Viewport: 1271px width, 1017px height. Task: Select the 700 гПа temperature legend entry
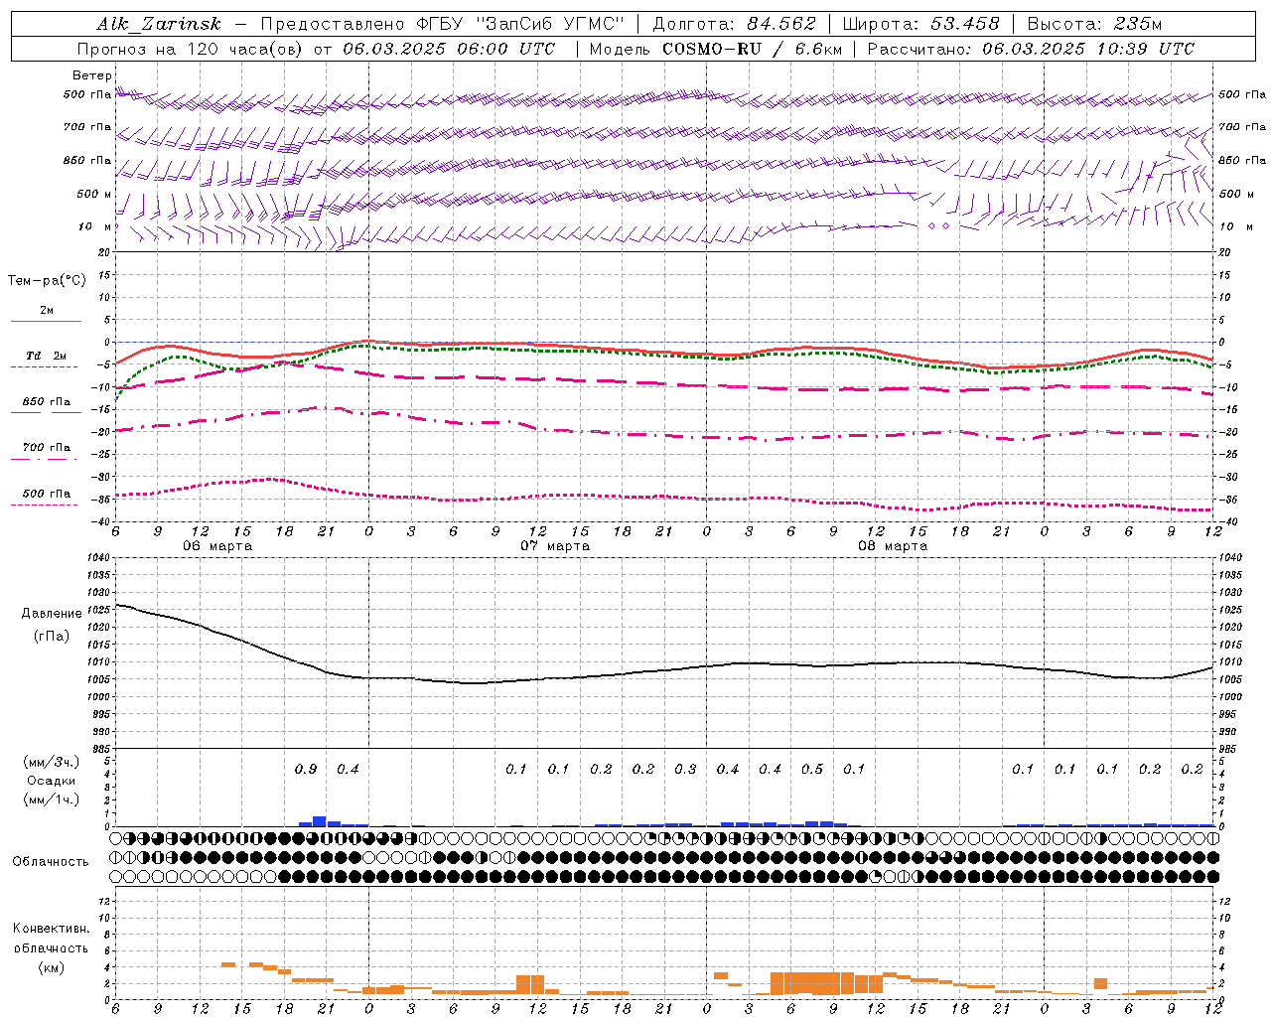tap(46, 448)
